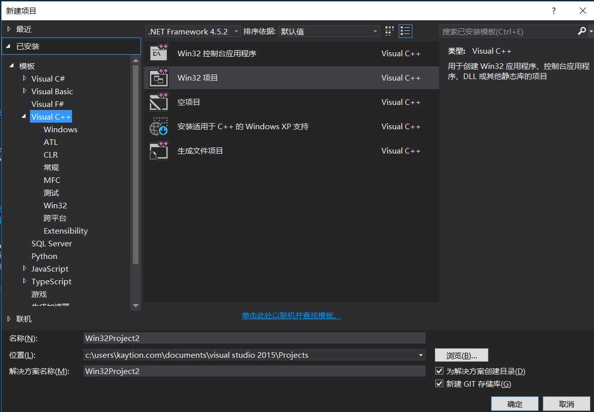Select Windows under Visual C++
Screen dimensions: 594x412
(60, 129)
